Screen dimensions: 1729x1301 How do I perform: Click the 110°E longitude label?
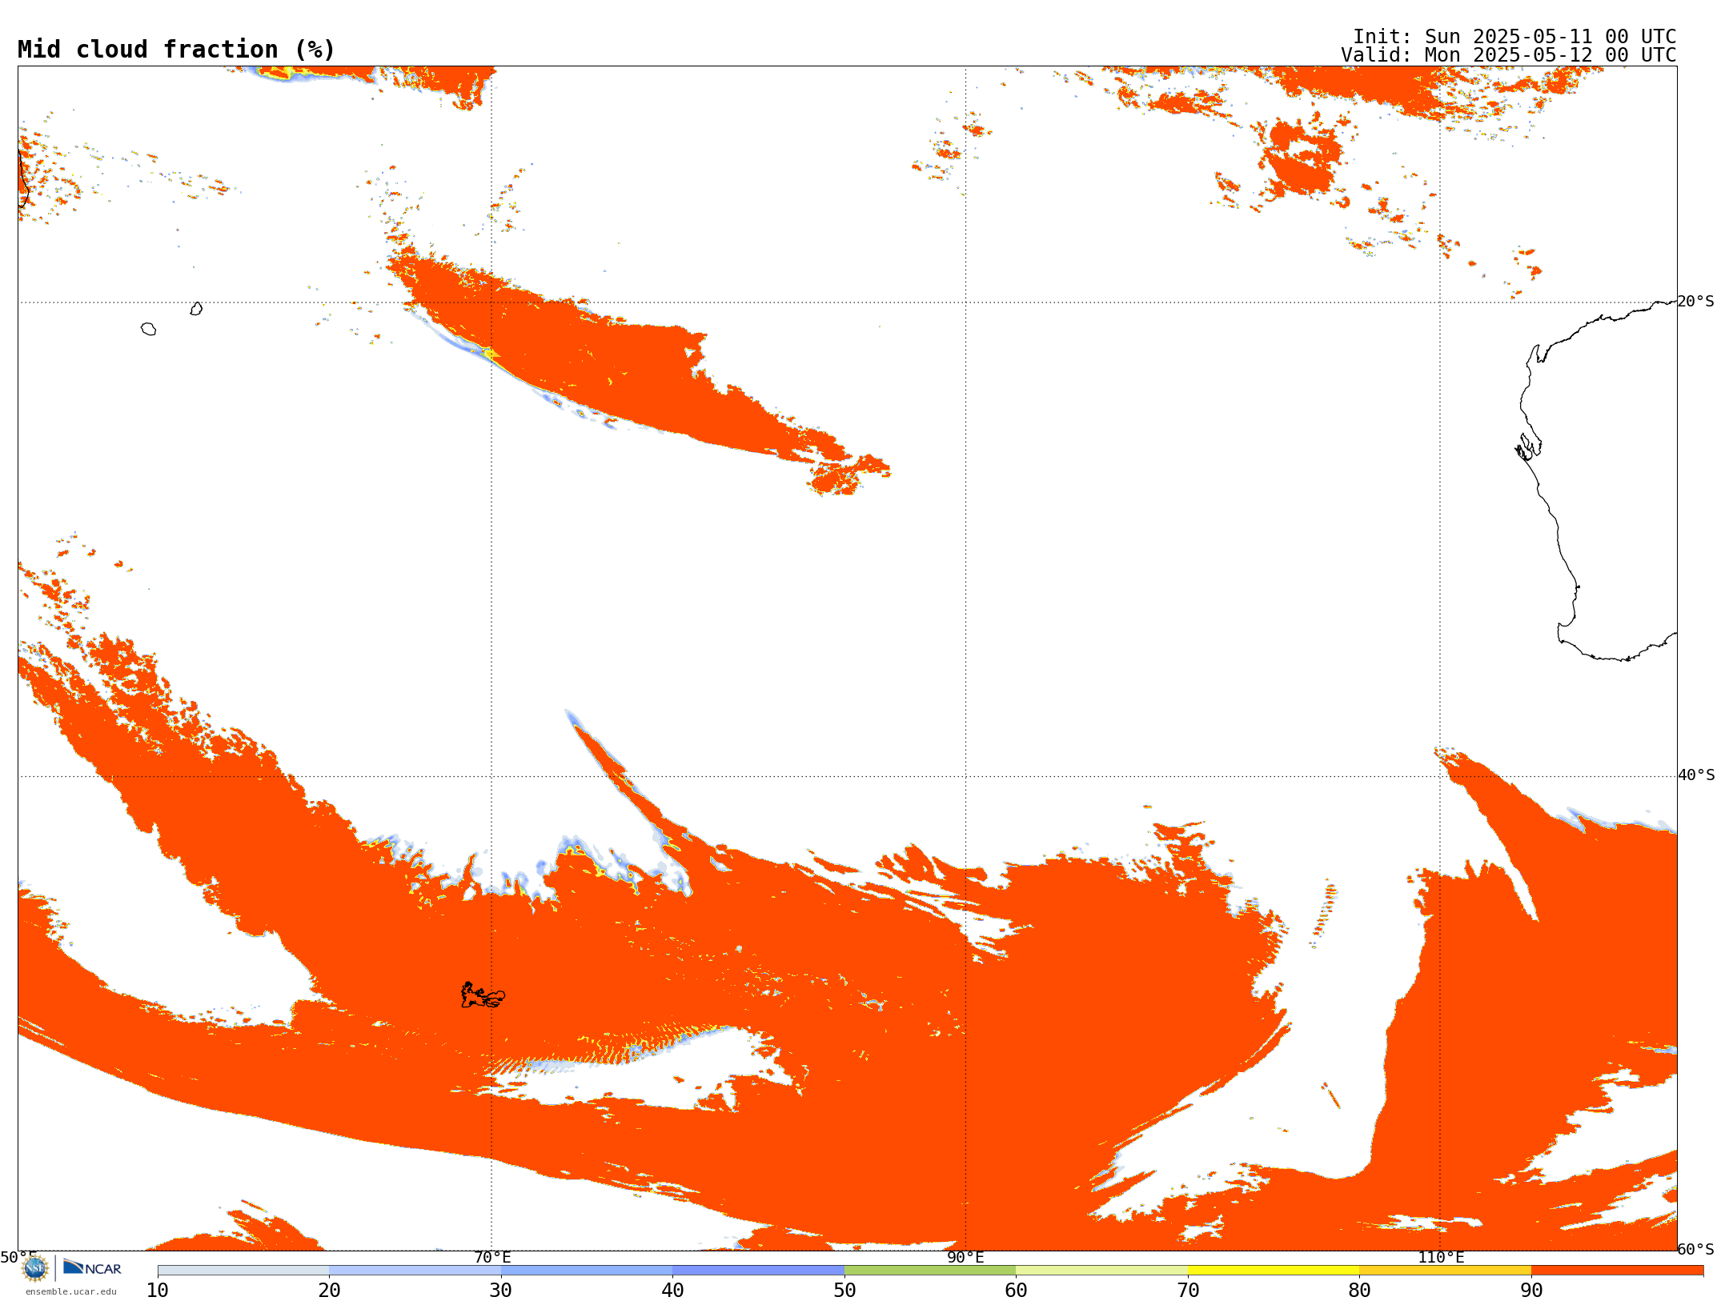tap(1441, 1257)
